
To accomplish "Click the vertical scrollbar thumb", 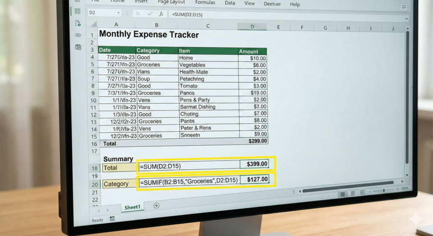I will pos(407,97).
